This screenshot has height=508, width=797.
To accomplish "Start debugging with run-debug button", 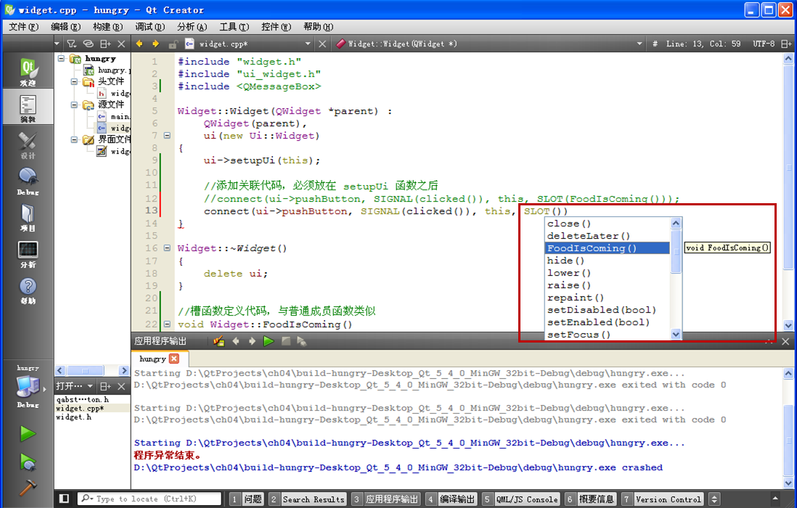I will tap(28, 462).
